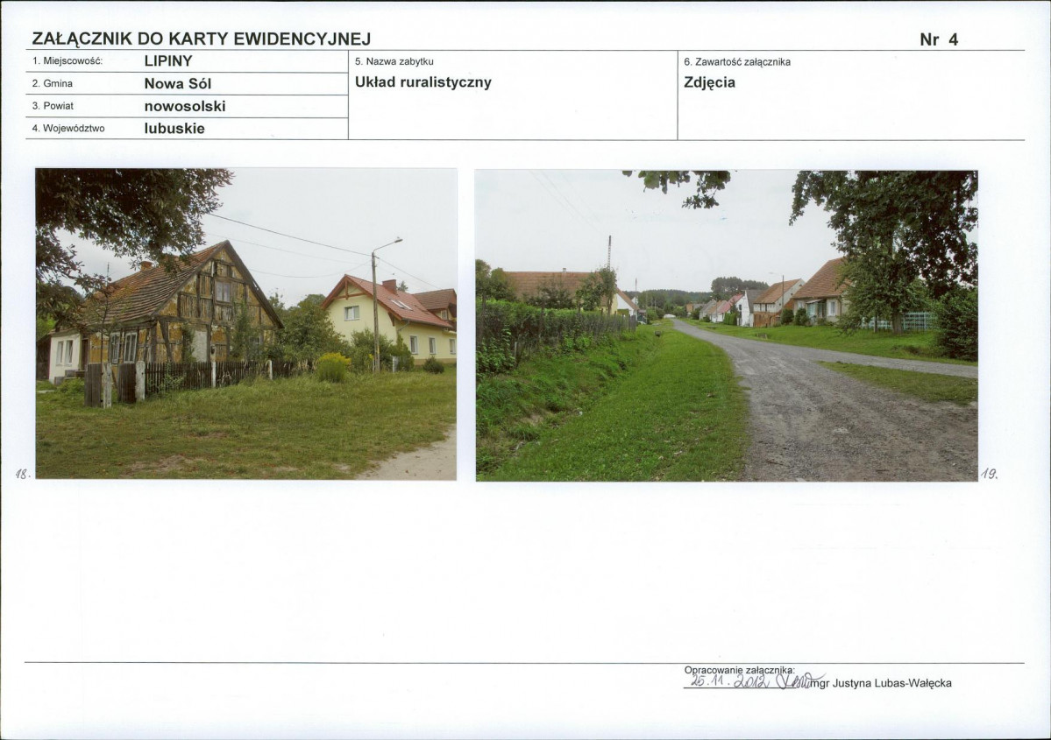Click the author name 'mgr Justyna Lubas-Wałęcka'
1051x740 pixels.
[x=881, y=683]
